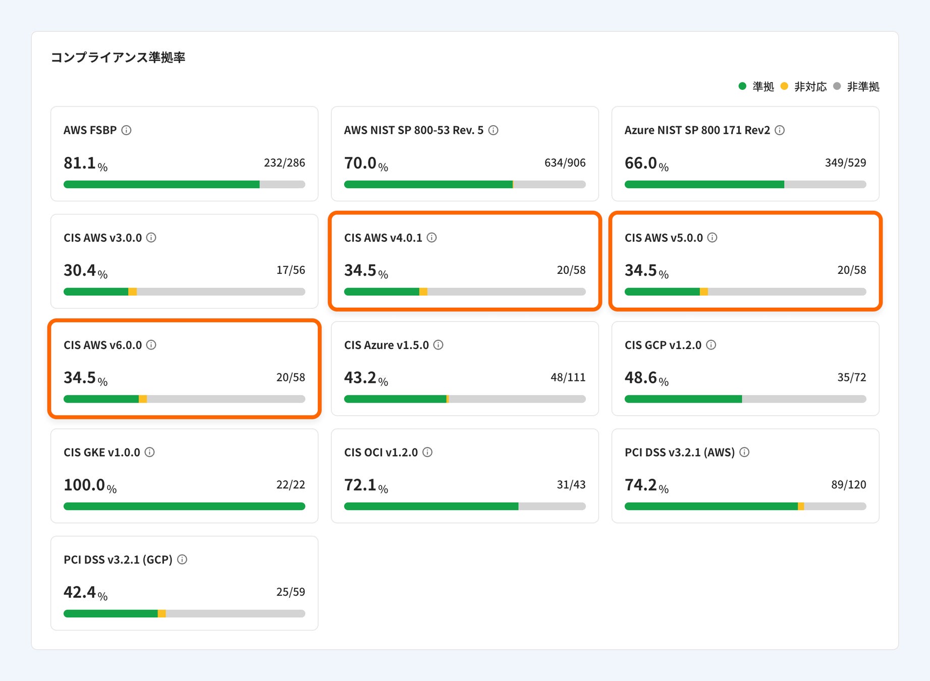Viewport: 930px width, 681px height.
Task: Click info icon next to AWS NIST SP 800-53 Rev. 5
Action: coord(494,130)
